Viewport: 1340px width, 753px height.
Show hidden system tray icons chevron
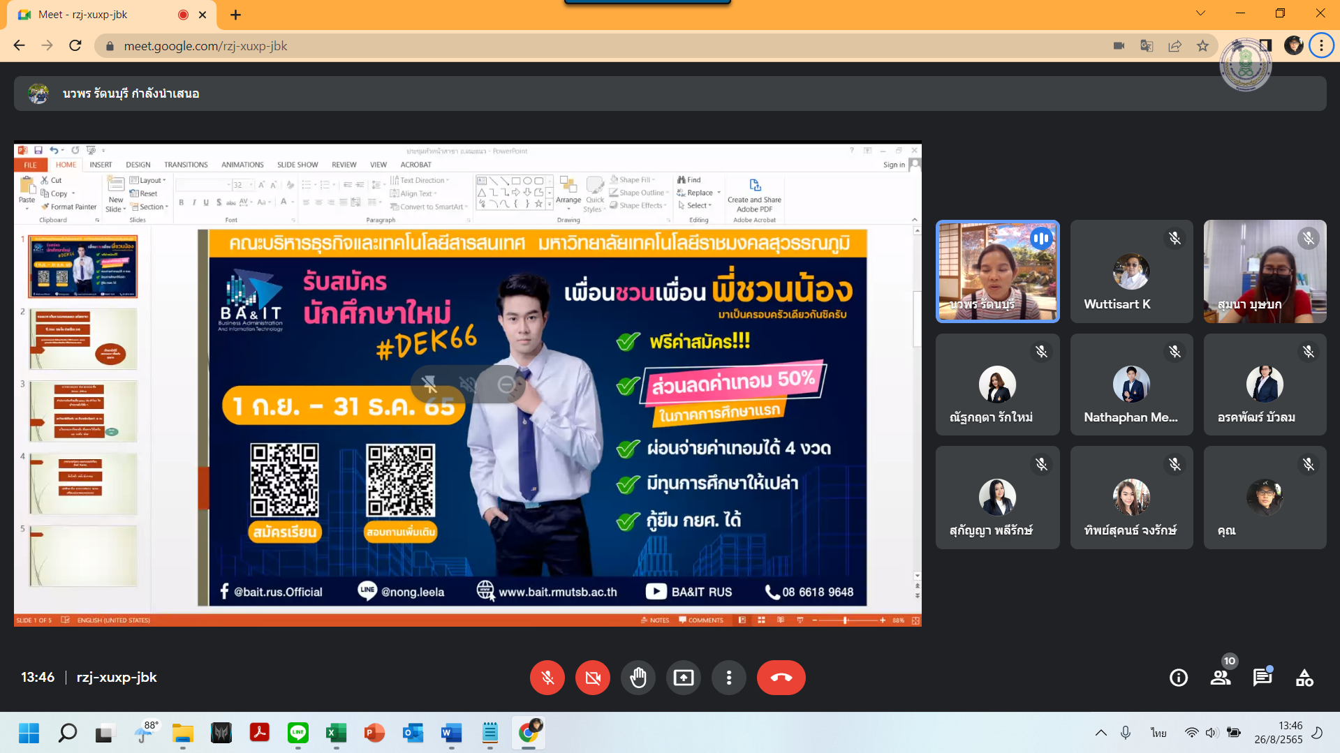point(1101,733)
